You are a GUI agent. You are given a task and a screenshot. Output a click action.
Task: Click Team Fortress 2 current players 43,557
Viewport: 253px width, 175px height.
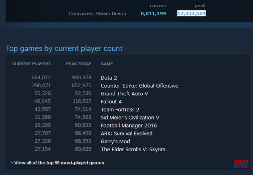pyautogui.click(x=43, y=109)
